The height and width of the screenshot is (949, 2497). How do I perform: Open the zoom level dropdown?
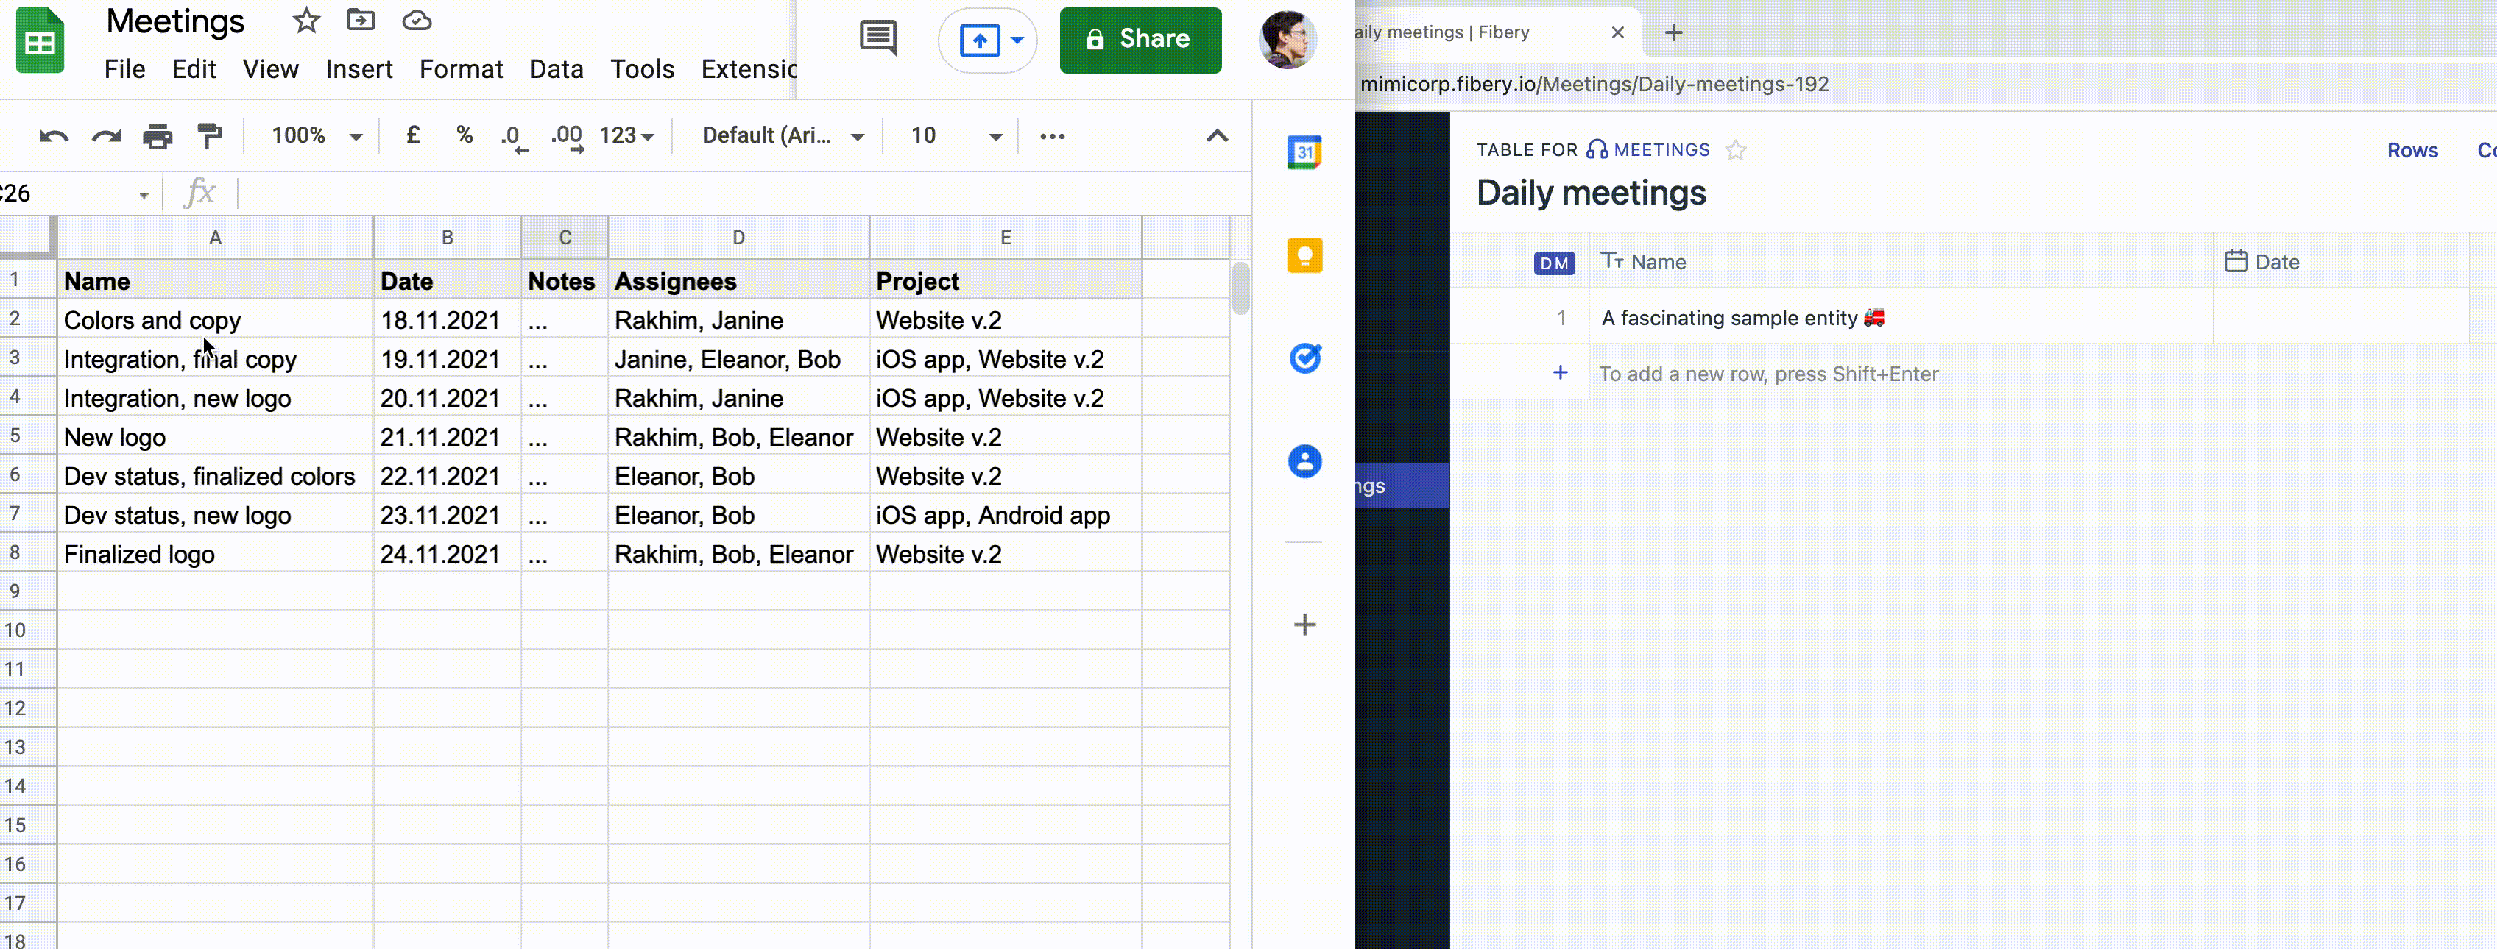click(313, 135)
